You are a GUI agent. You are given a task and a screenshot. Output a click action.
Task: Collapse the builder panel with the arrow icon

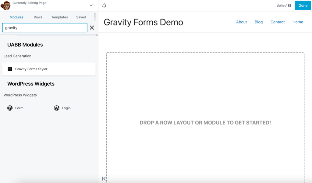104,179
